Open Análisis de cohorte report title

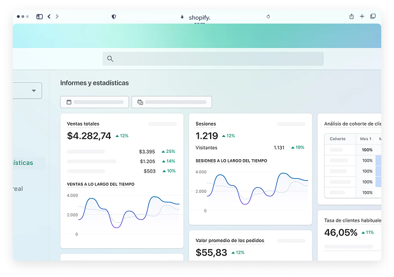pos(353,124)
